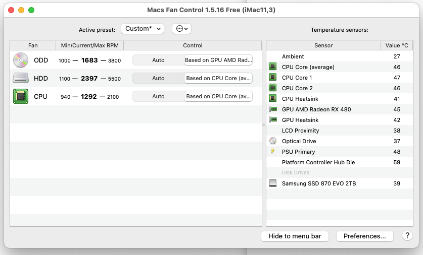Click the Optical Drive sensor disc icon

(x=273, y=141)
